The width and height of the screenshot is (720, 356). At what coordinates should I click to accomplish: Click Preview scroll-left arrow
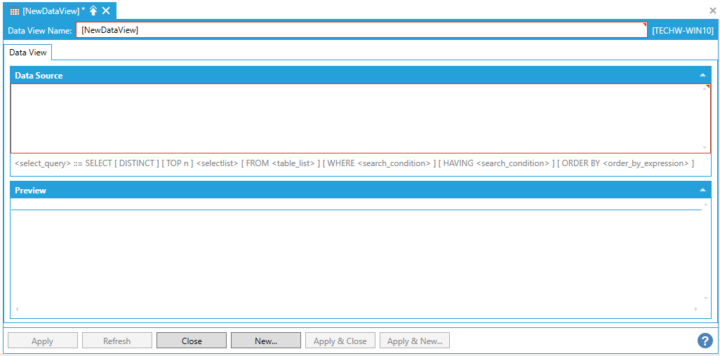17,309
